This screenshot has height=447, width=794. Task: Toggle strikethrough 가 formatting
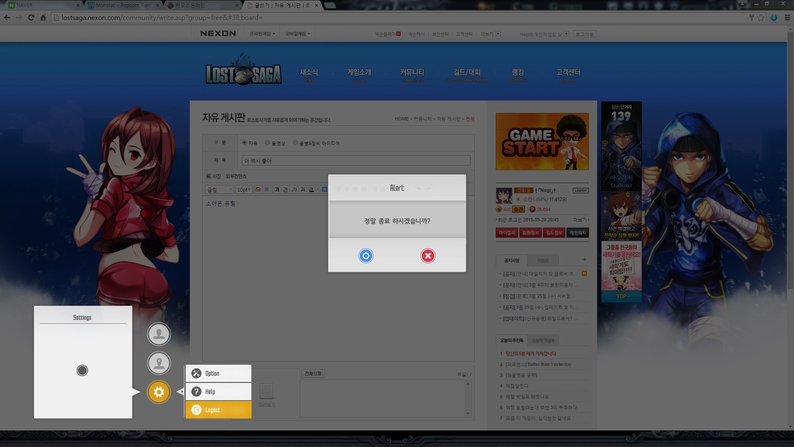click(x=303, y=190)
